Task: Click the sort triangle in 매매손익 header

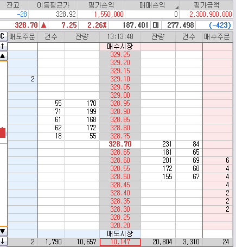Action: 177,8
